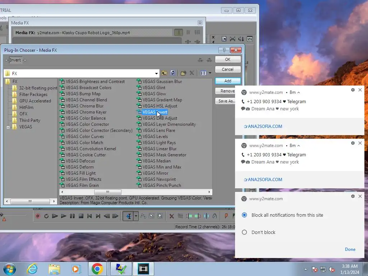Click the Views icon in Plug-In Chooser
This screenshot has width=368, height=276.
click(203, 73)
